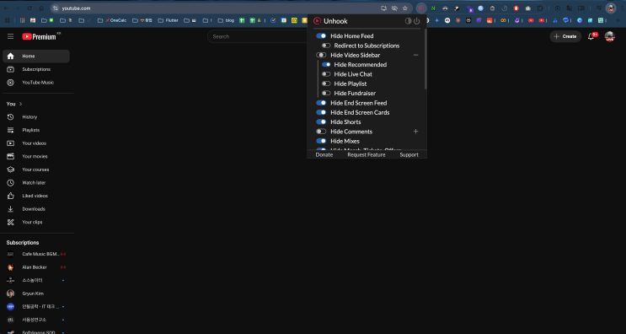Click the Your courses icon

tap(11, 170)
